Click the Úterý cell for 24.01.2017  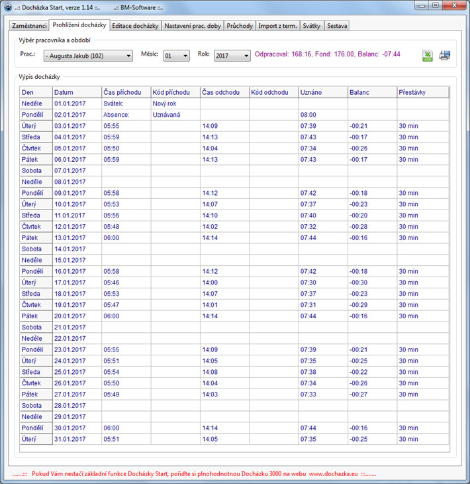point(36,361)
